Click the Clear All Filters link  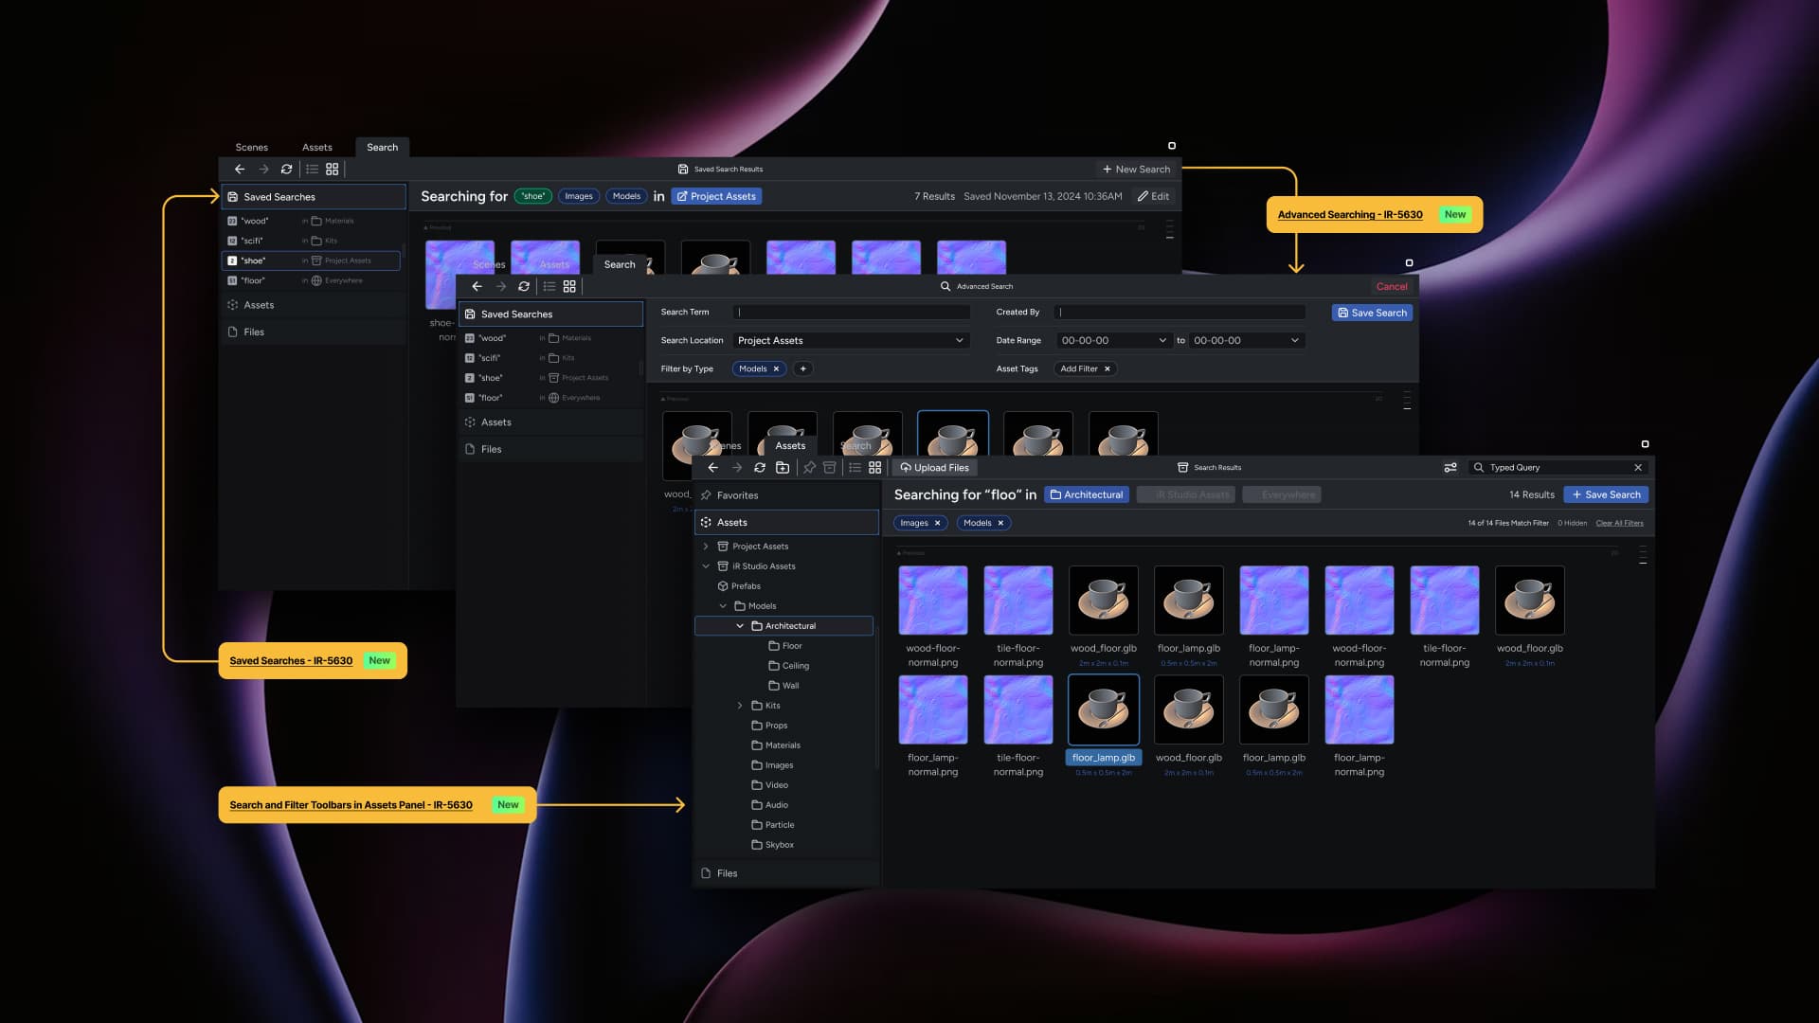tap(1619, 523)
